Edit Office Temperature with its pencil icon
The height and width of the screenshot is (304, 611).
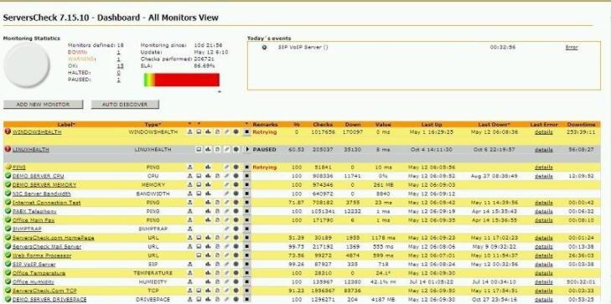[227, 273]
